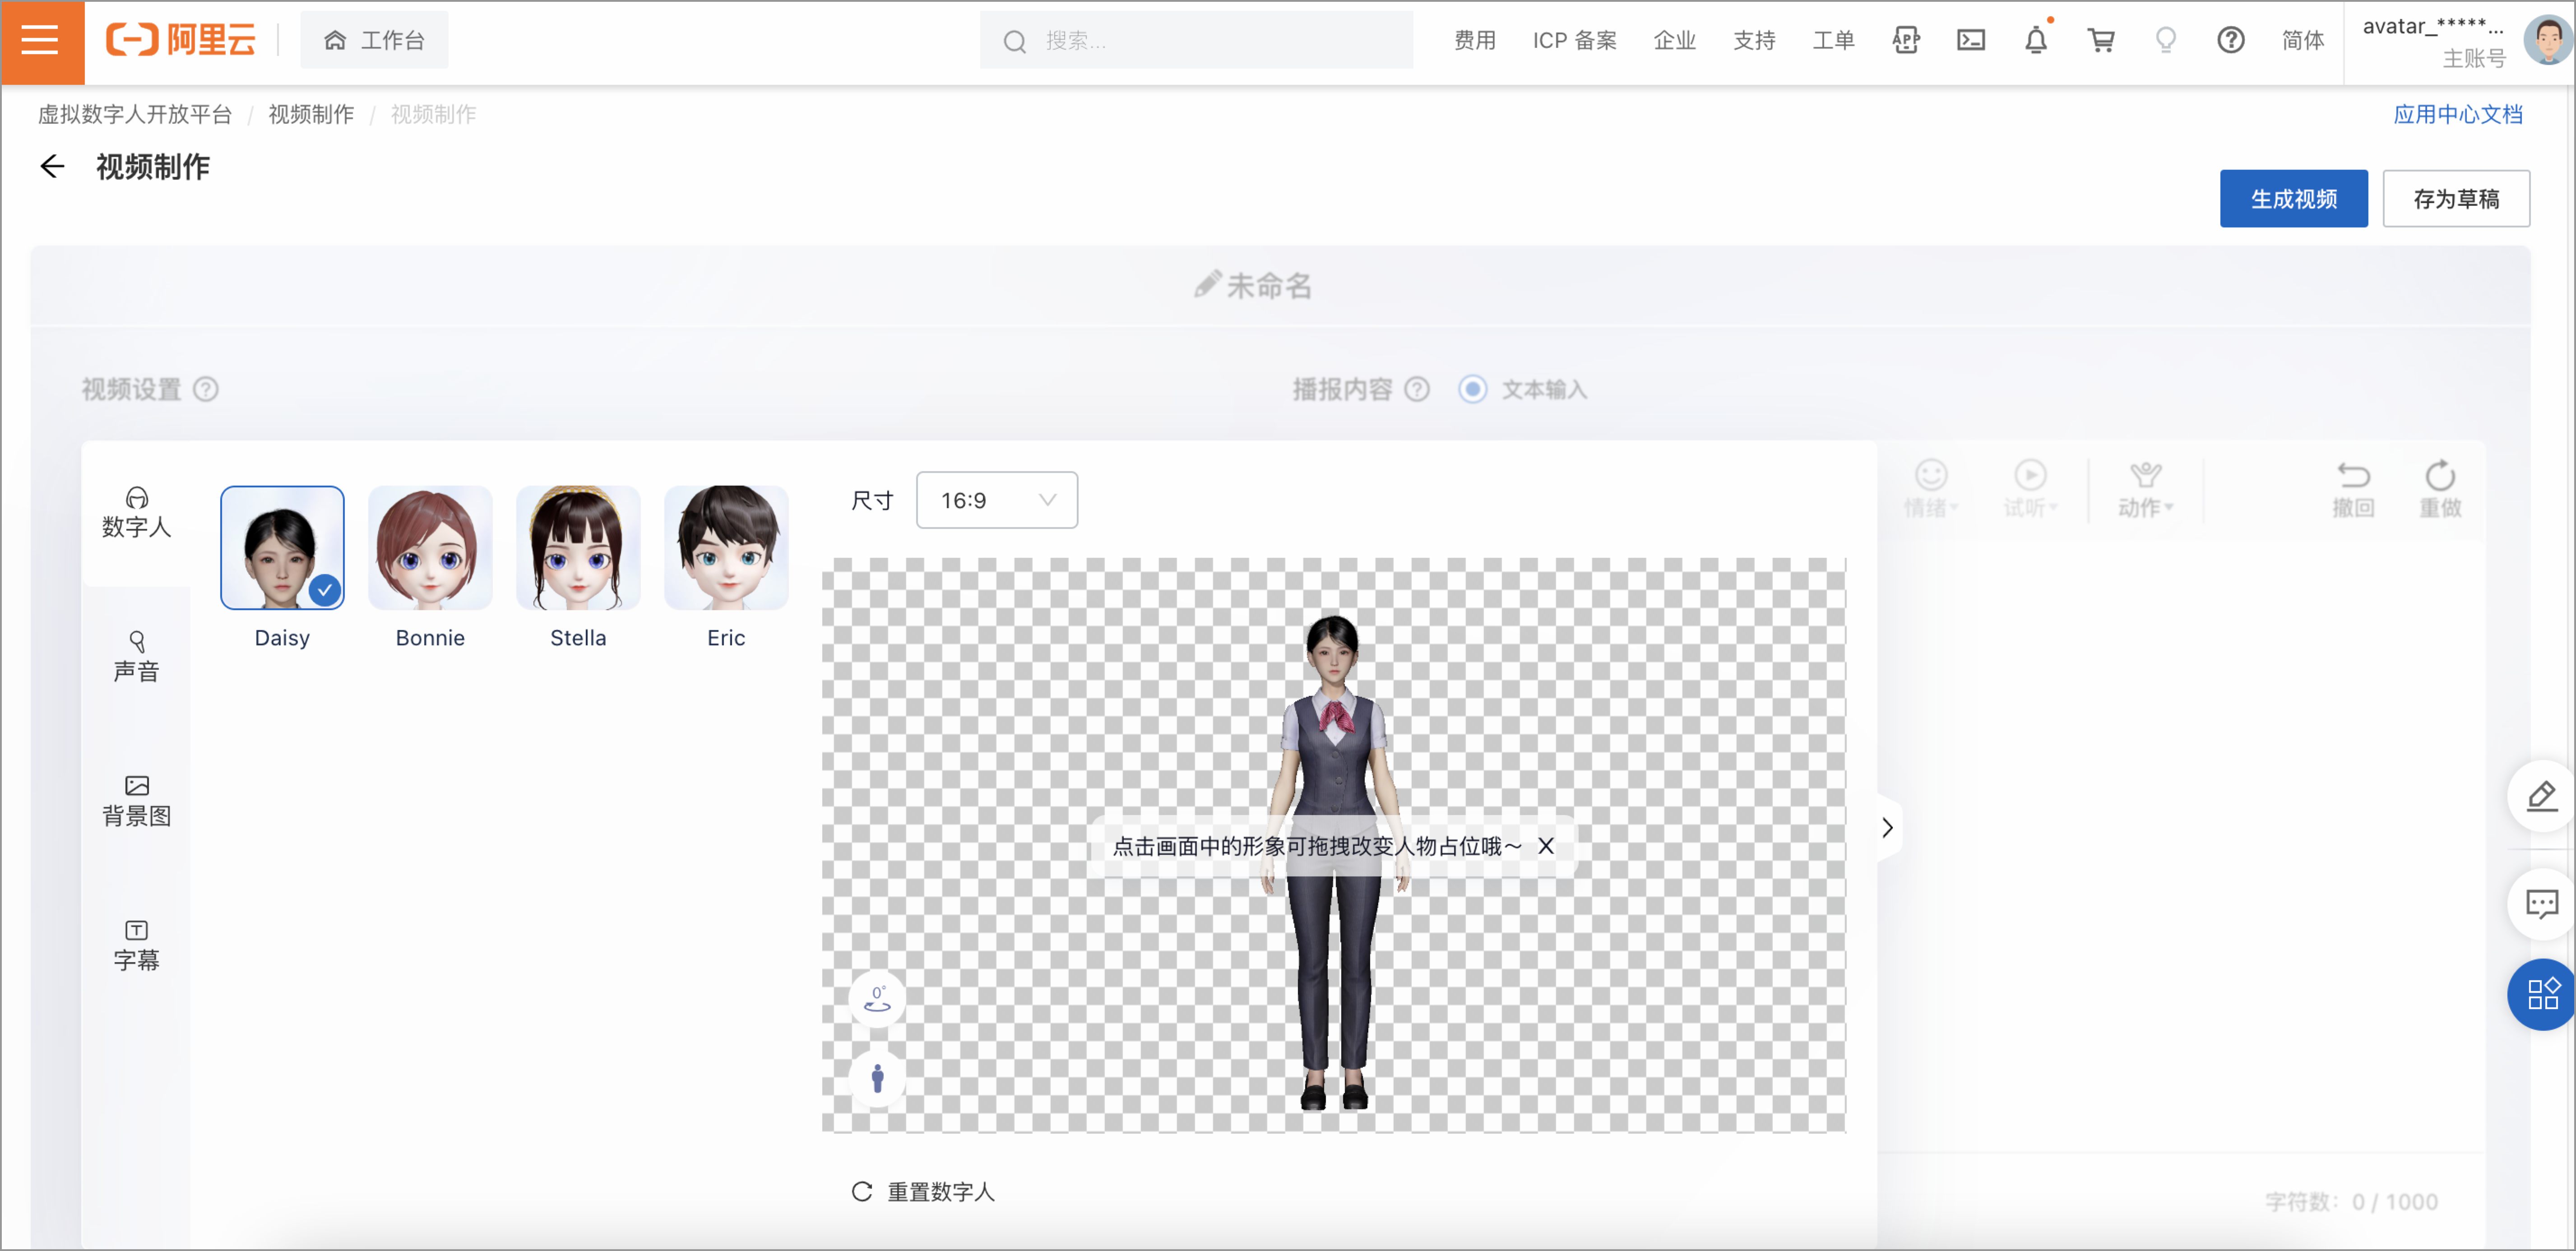Select the 文本输入 radio option
This screenshot has width=2576, height=1251.
[1472, 389]
